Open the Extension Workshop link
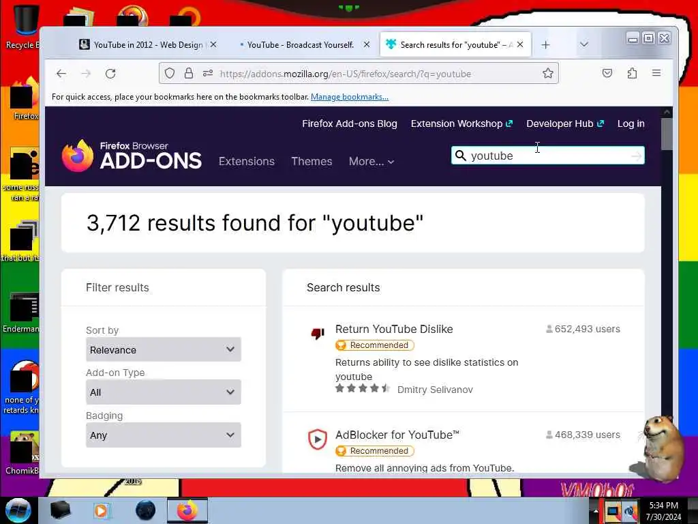698x524 pixels. [461, 124]
